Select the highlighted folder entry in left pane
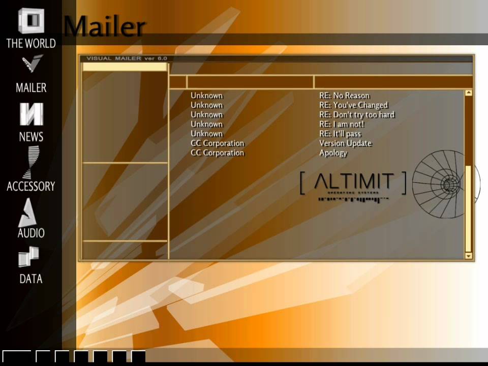Viewport: 488px width, 366px height. point(125,67)
